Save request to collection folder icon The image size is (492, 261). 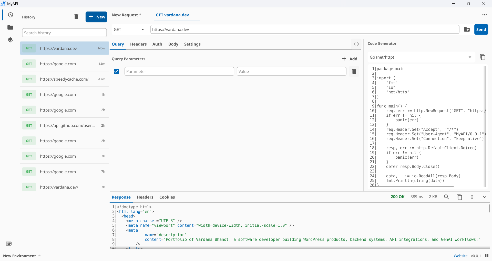click(467, 29)
